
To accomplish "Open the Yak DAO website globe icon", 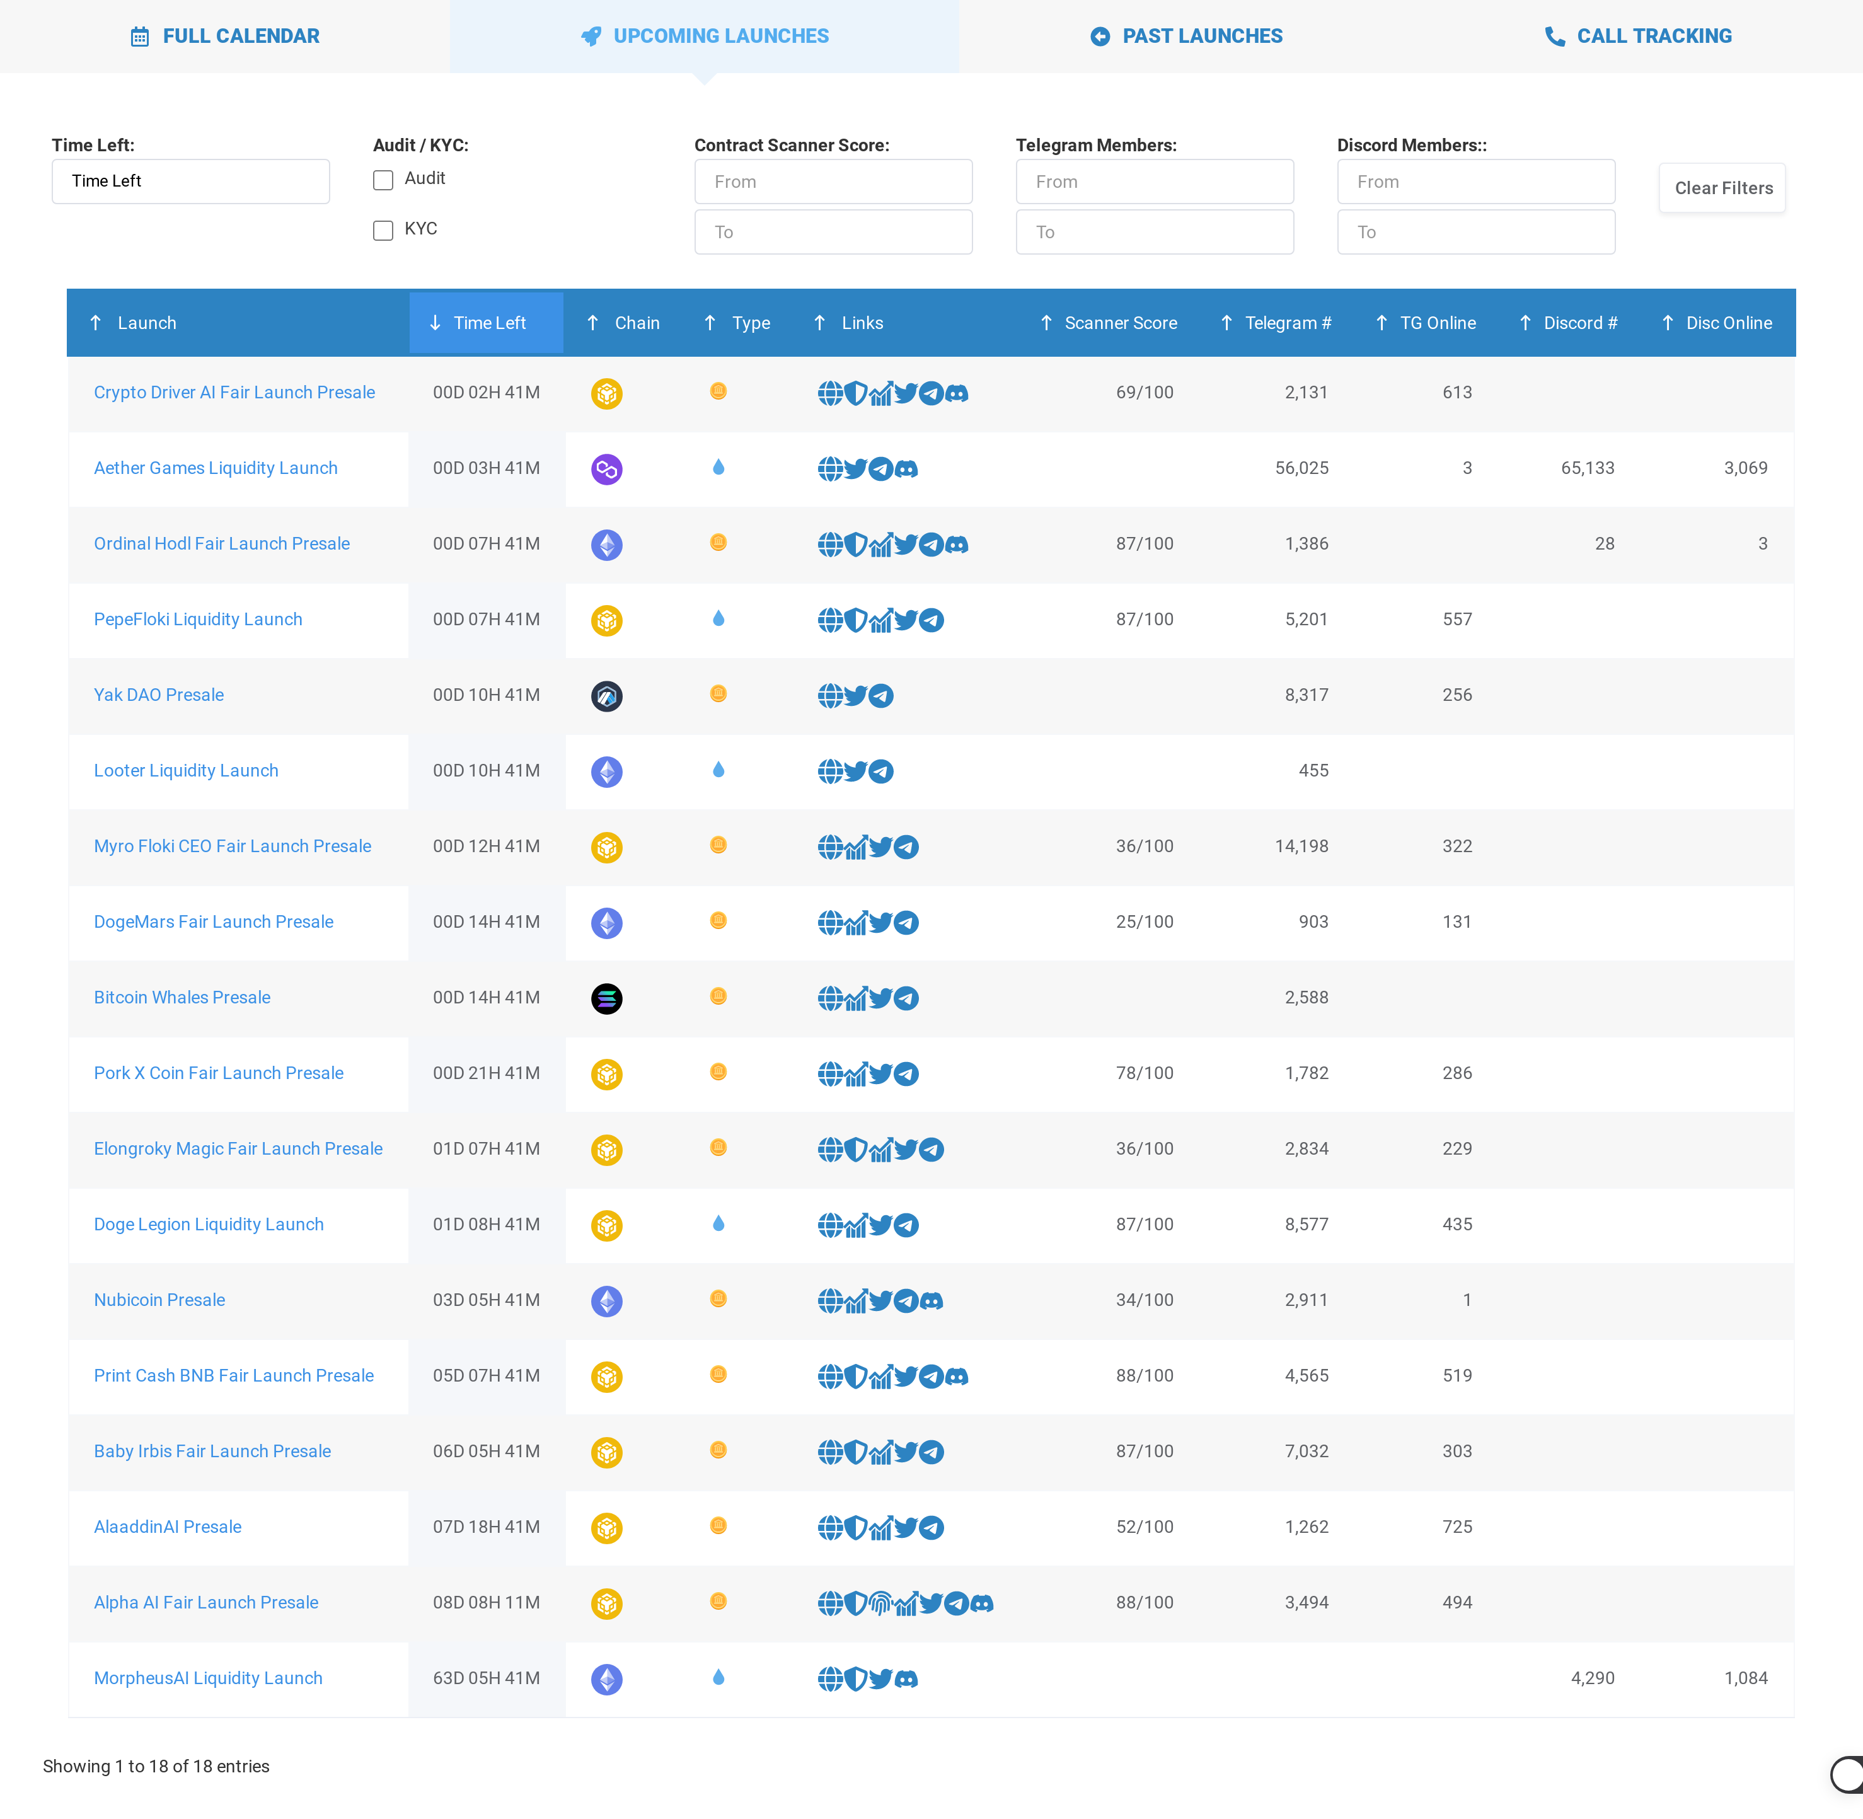I will 830,695.
